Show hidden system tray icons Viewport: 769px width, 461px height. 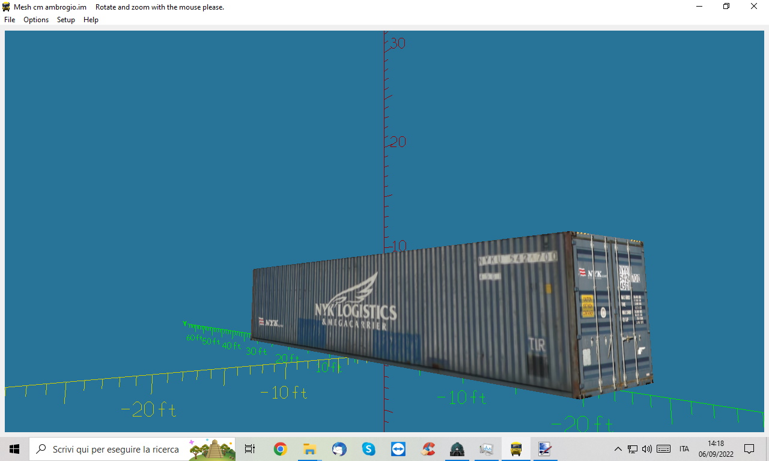click(618, 449)
